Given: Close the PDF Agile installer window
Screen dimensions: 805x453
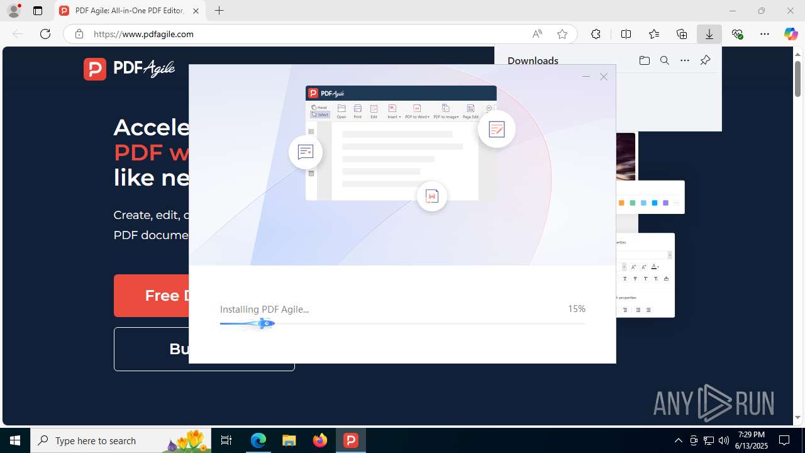Looking at the screenshot, I should (604, 77).
